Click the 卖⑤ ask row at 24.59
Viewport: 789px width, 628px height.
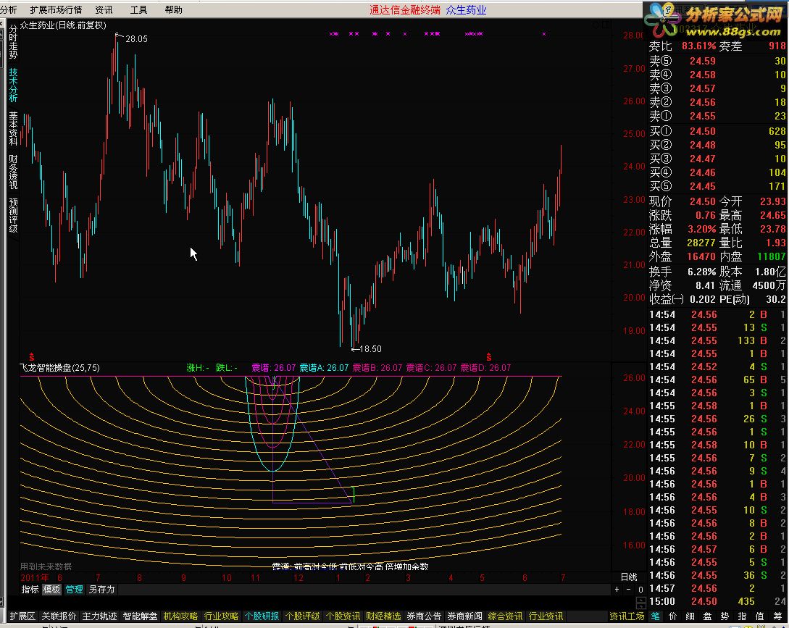tap(717, 61)
